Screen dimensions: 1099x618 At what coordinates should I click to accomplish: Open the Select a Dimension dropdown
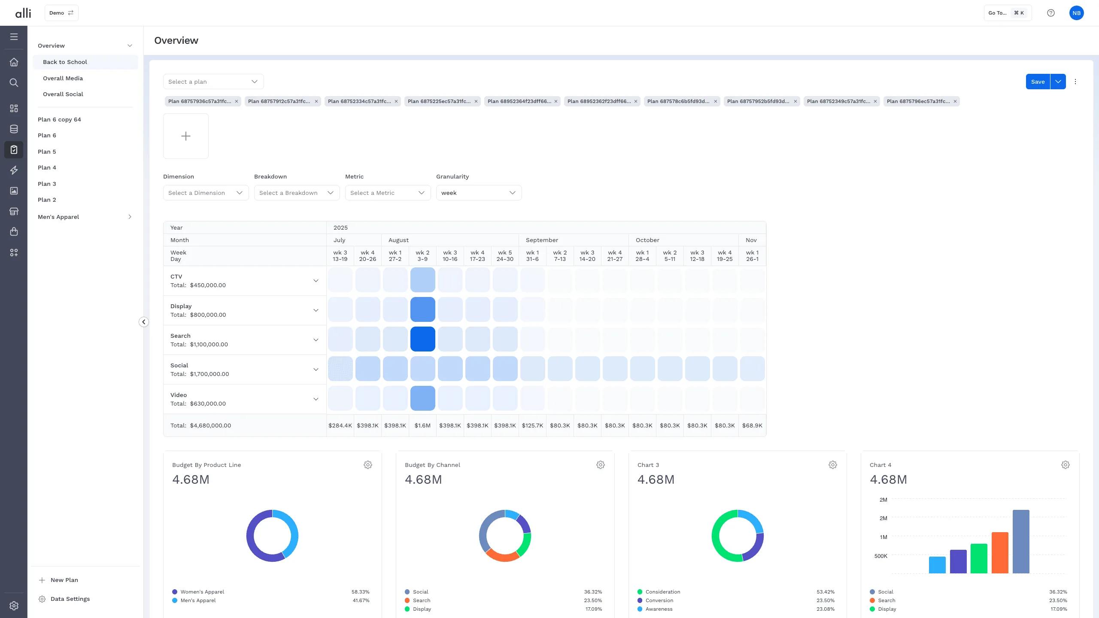click(206, 193)
